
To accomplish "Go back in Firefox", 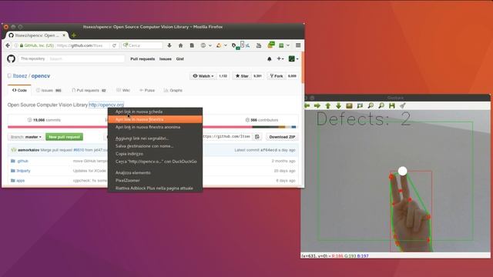I will coord(8,45).
